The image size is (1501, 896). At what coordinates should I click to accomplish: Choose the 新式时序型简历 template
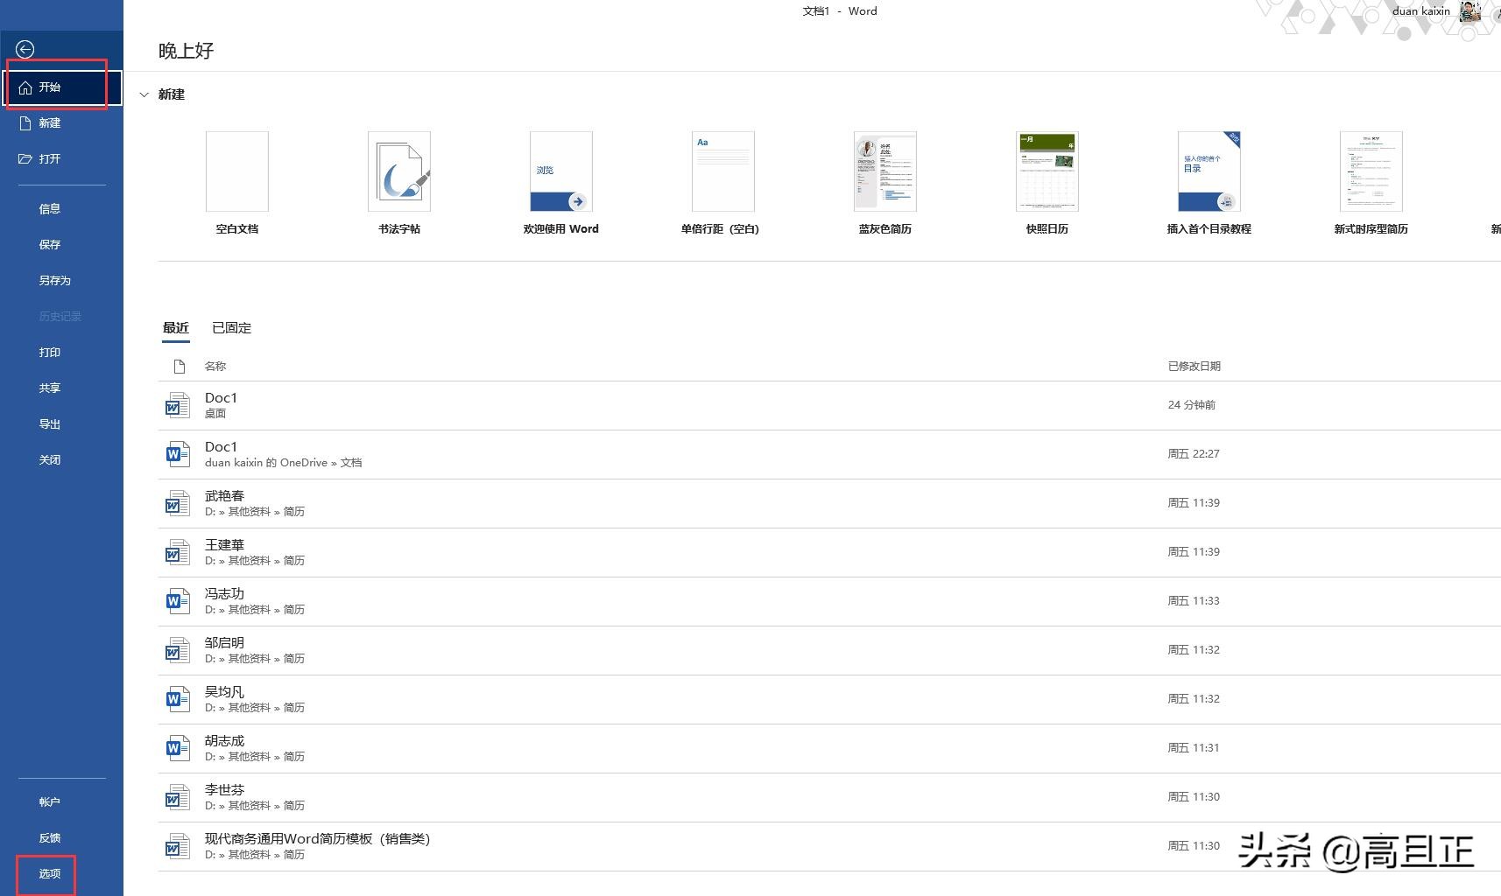pos(1371,171)
